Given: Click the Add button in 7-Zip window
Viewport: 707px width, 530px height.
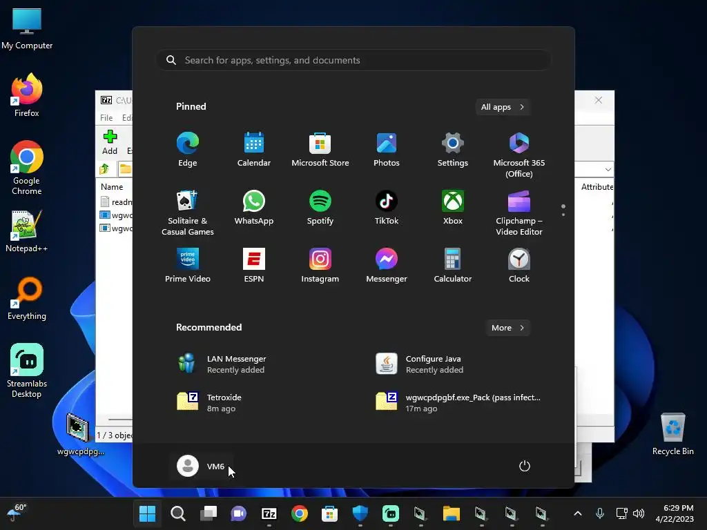Looking at the screenshot, I should 110,142.
